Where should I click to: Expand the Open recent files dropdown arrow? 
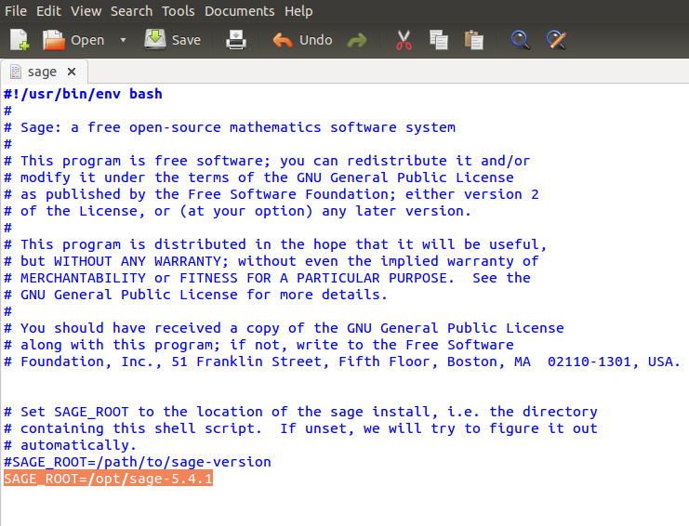(123, 40)
